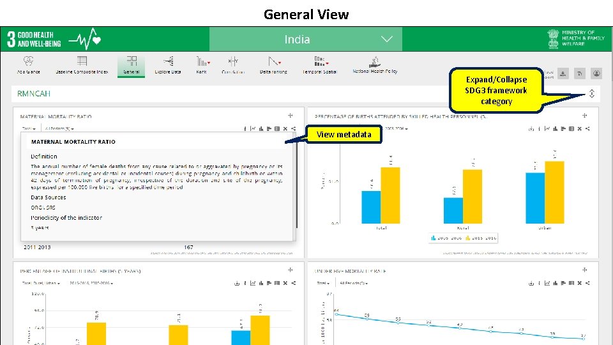Click the blue Urban bar in skilled births chart
The image size is (613, 345).
pos(535,198)
